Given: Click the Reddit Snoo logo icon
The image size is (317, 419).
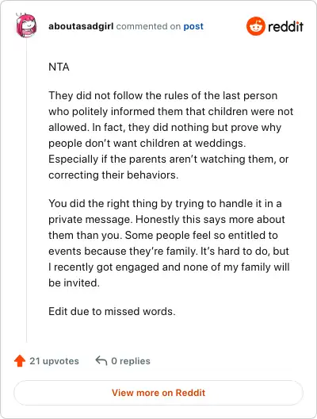Looking at the screenshot, I should pyautogui.click(x=256, y=26).
